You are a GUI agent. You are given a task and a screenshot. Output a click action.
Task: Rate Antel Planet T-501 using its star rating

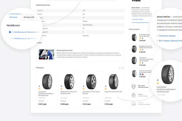coord(86,98)
